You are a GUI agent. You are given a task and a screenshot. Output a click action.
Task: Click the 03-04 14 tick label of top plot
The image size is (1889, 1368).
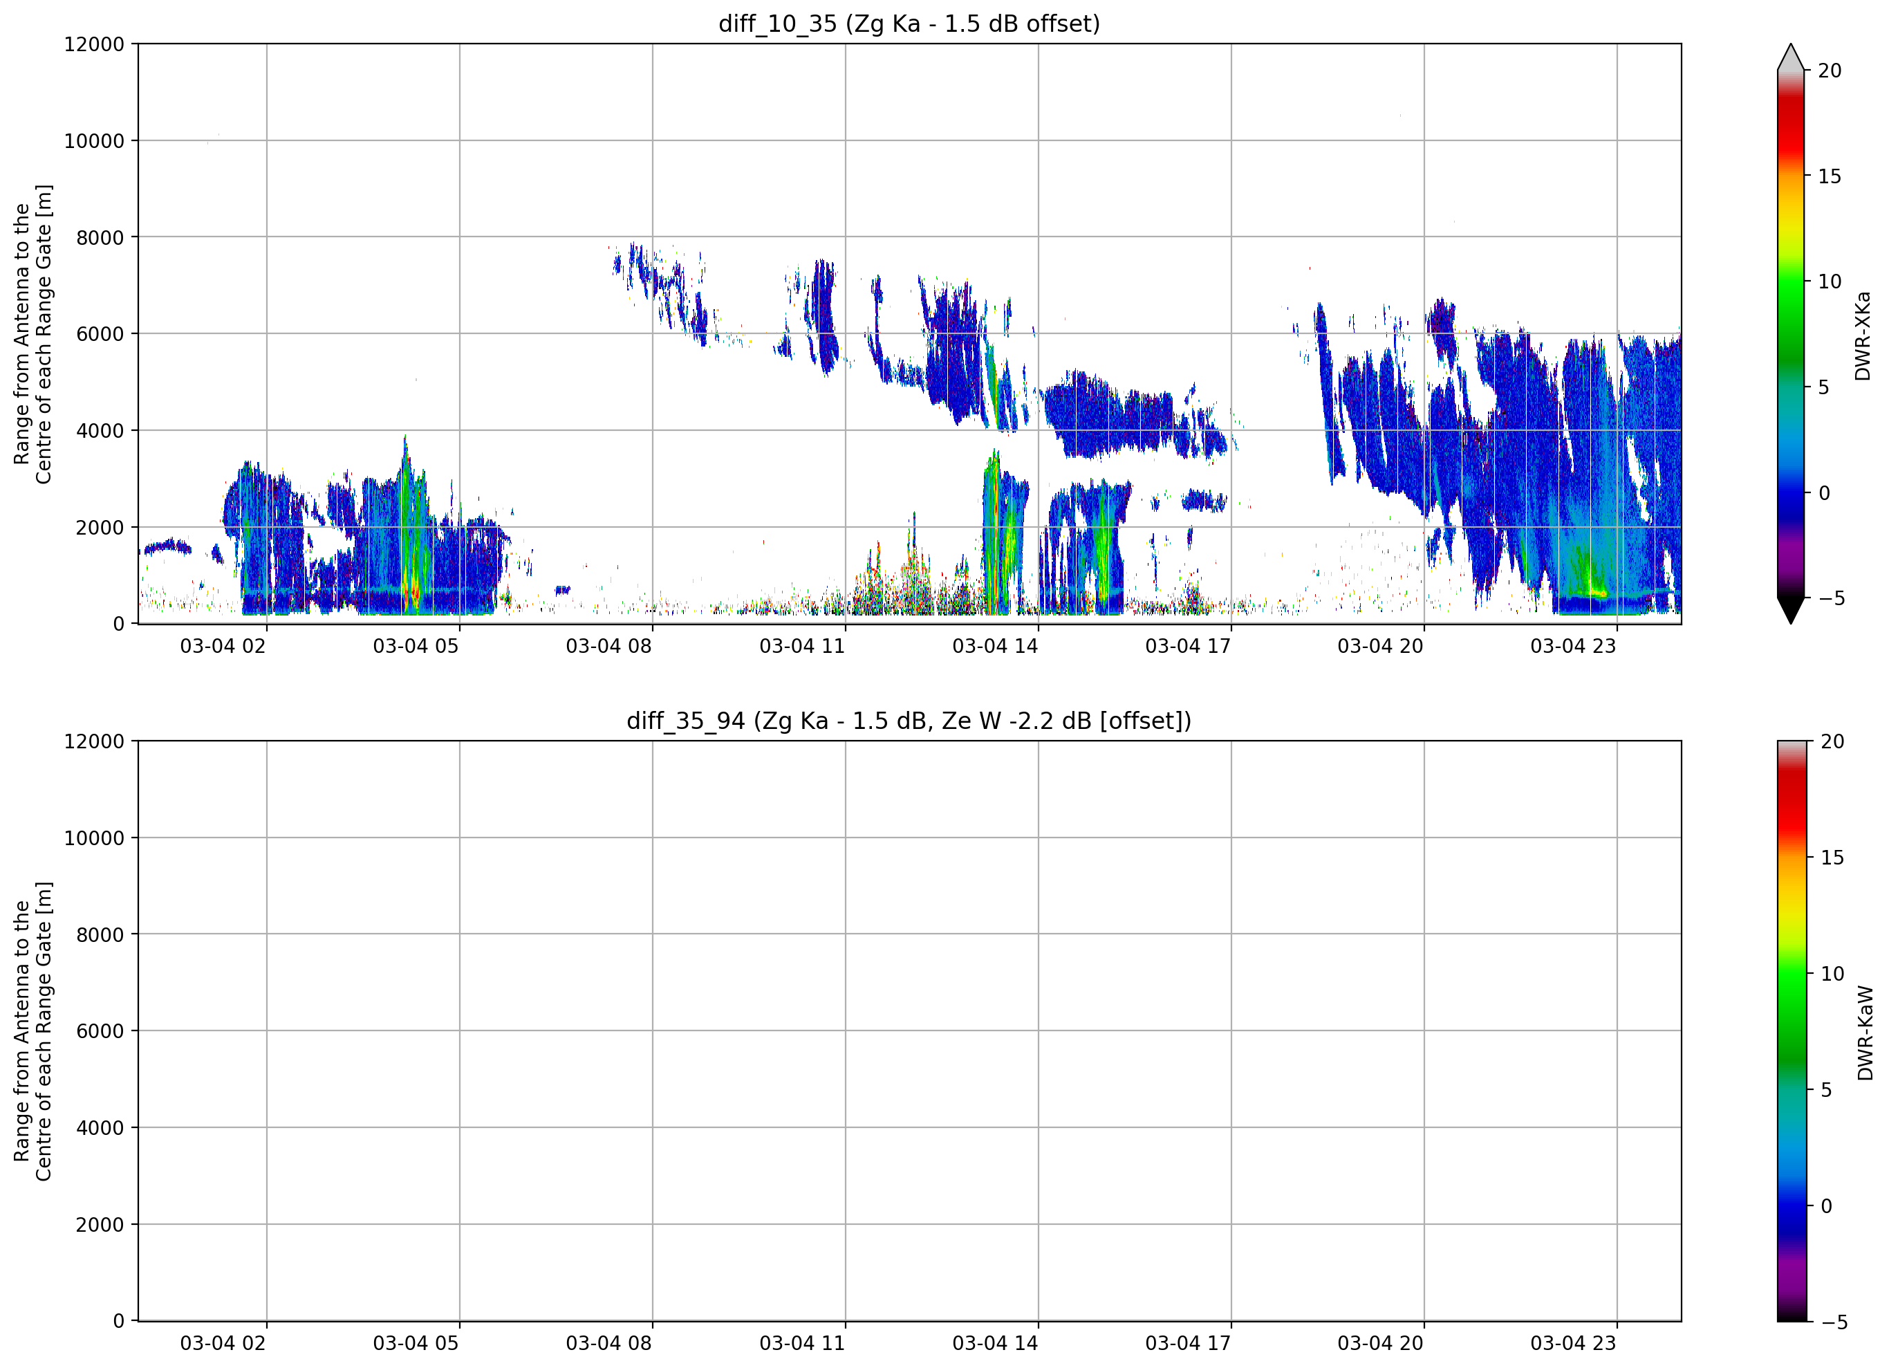coord(995,647)
